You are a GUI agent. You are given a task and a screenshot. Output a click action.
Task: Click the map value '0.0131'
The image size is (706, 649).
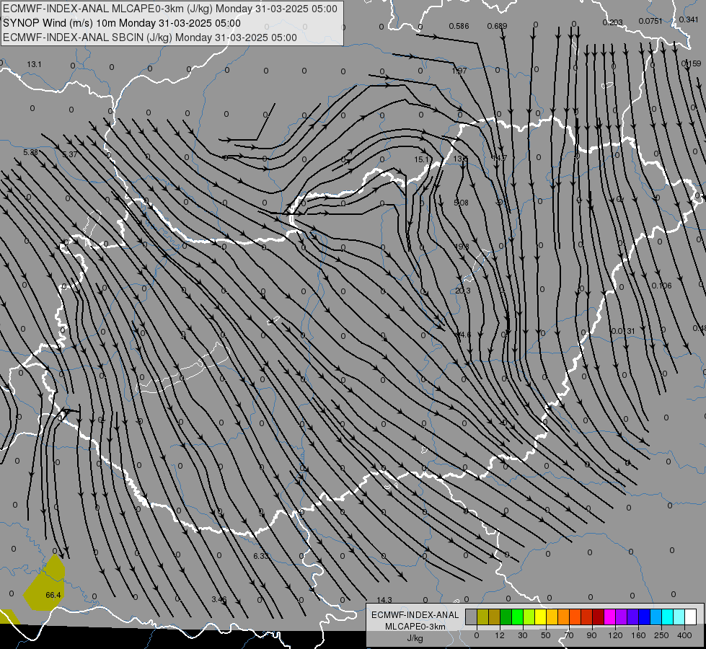623,331
